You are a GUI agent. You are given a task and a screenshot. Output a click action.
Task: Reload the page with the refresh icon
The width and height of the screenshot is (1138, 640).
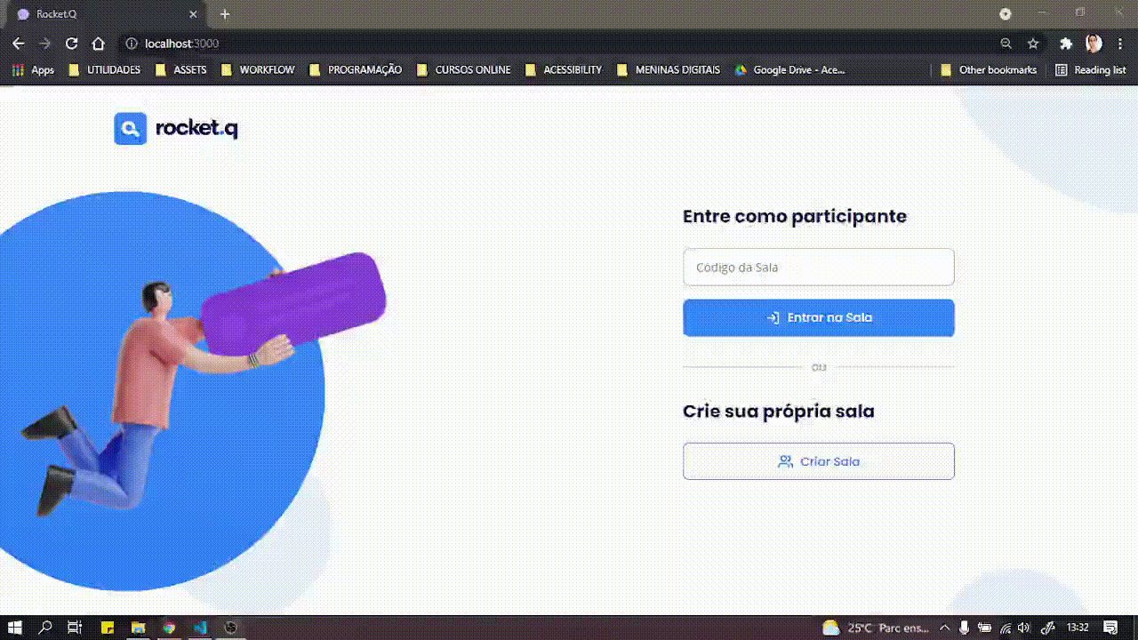(x=72, y=44)
